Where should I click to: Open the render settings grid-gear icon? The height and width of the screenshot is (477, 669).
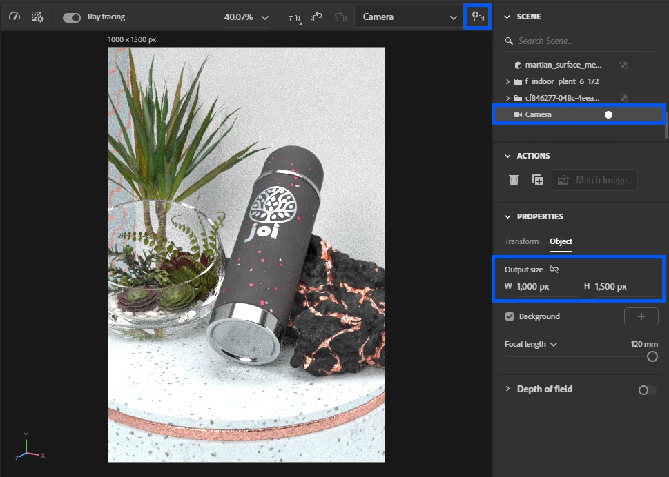[x=37, y=17]
